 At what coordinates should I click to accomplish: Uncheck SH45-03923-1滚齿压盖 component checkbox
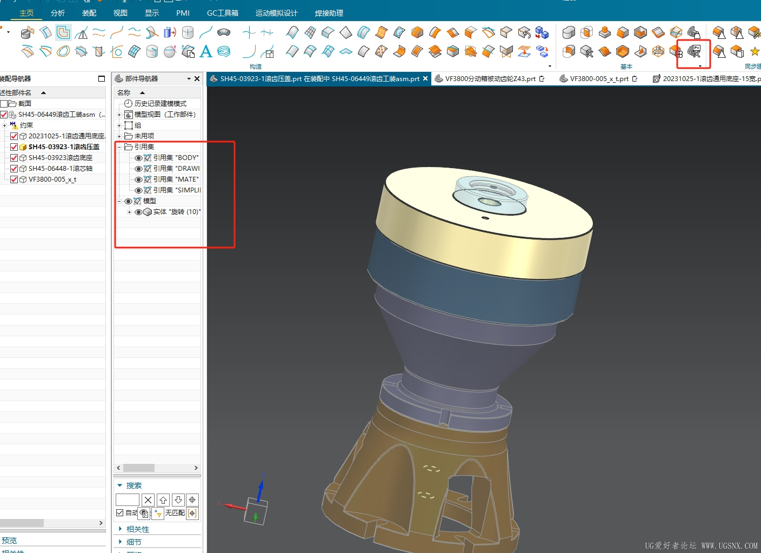point(14,147)
